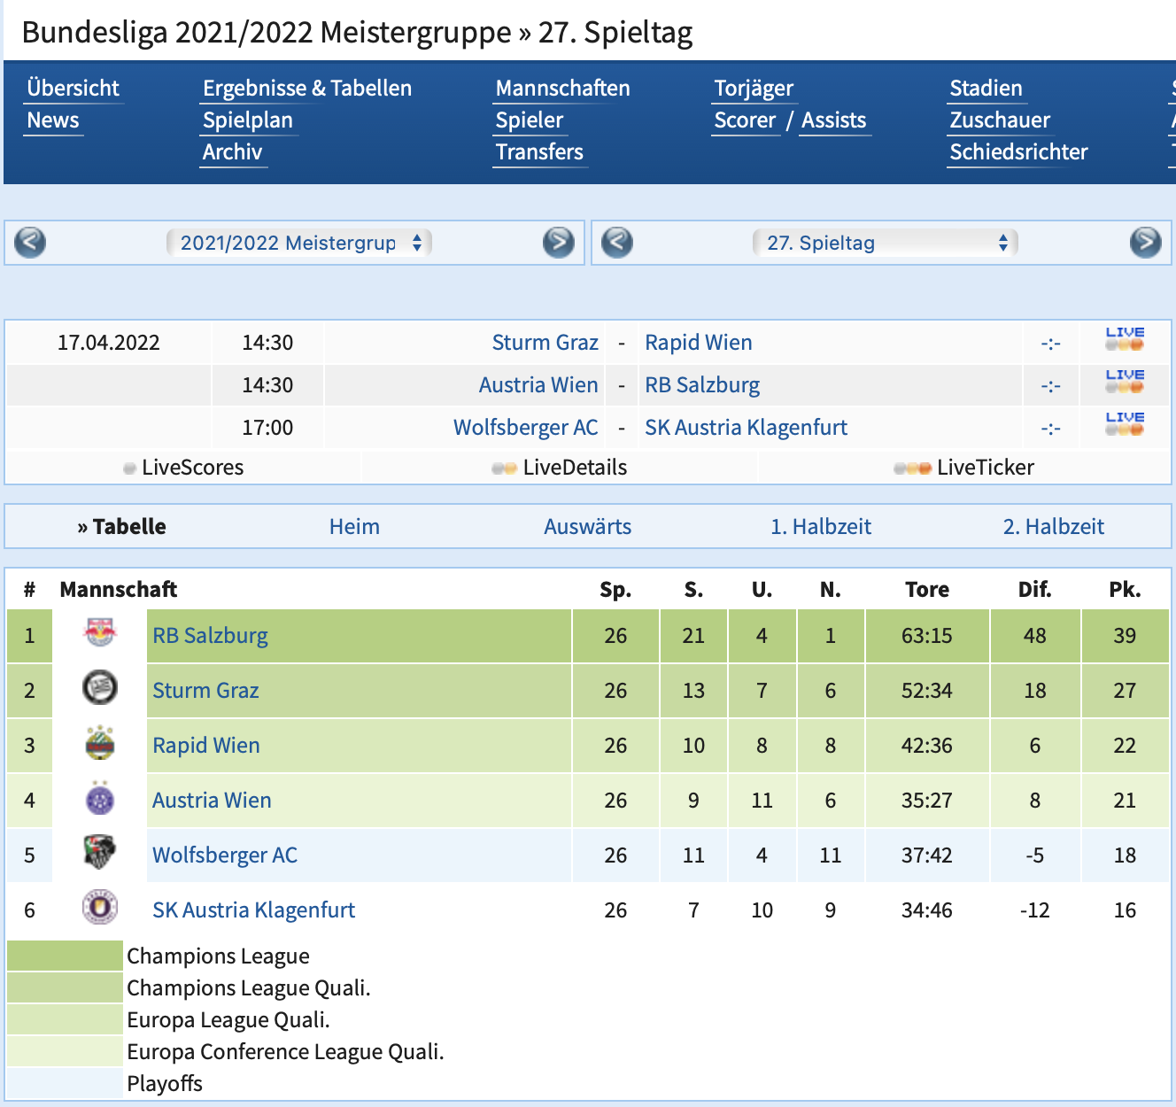Click Austria Wien club crest

pos(100,799)
